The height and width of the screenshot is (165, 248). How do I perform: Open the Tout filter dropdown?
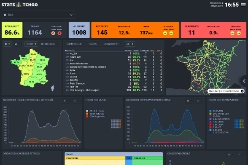point(38,15)
